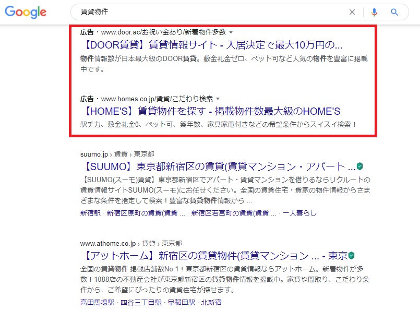Open the dropdown arrow next to the homes.co.jp ad
This screenshot has width=420, height=310.
click(218, 98)
